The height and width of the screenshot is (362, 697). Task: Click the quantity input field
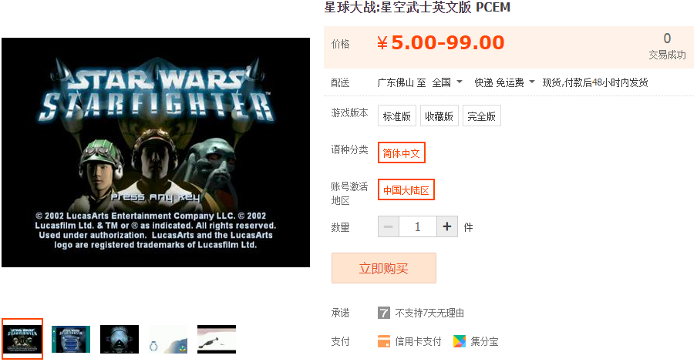[x=417, y=227]
